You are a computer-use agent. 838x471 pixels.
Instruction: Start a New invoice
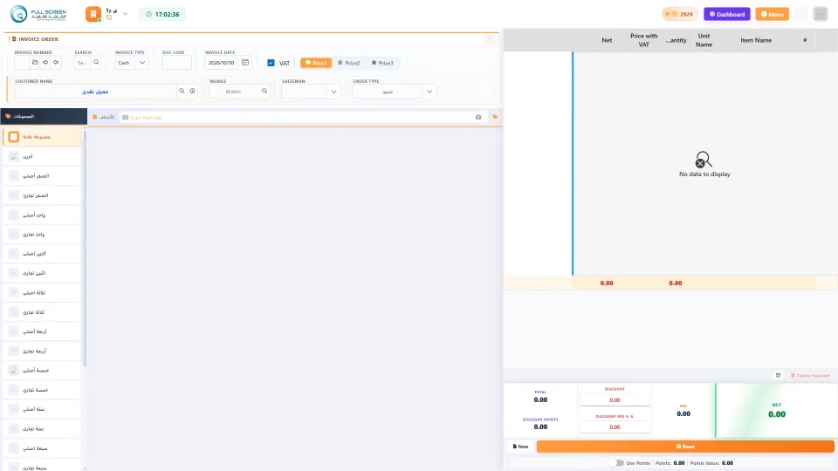pyautogui.click(x=520, y=447)
